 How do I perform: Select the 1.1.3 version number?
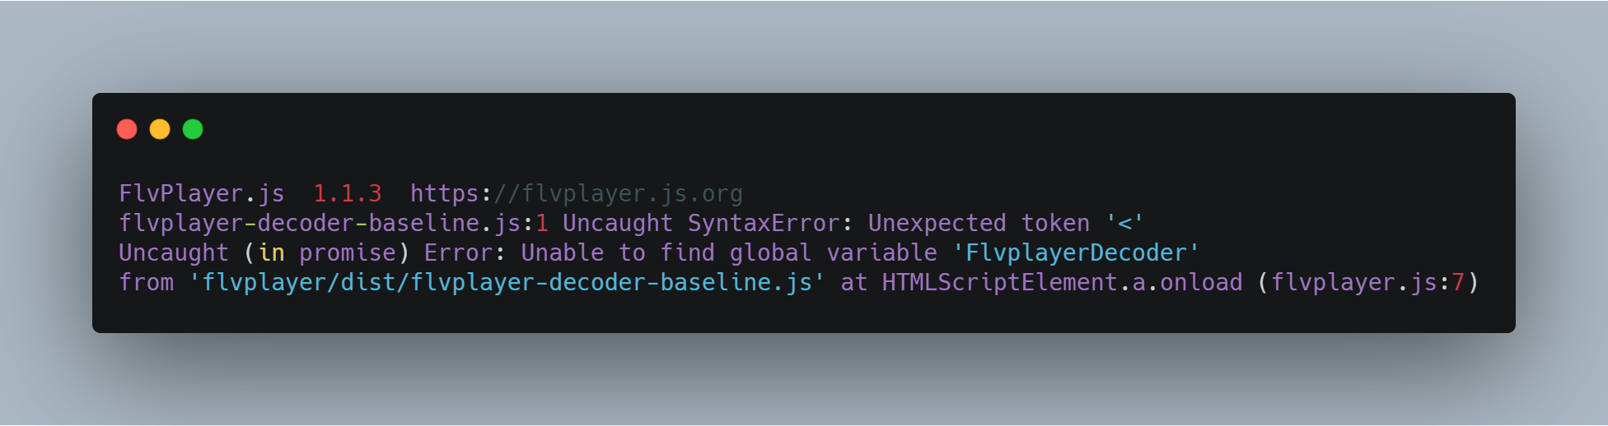click(x=348, y=194)
